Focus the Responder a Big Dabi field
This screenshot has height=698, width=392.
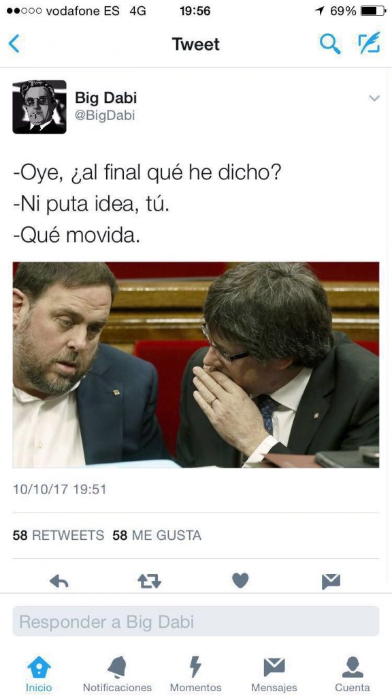pyautogui.click(x=195, y=622)
